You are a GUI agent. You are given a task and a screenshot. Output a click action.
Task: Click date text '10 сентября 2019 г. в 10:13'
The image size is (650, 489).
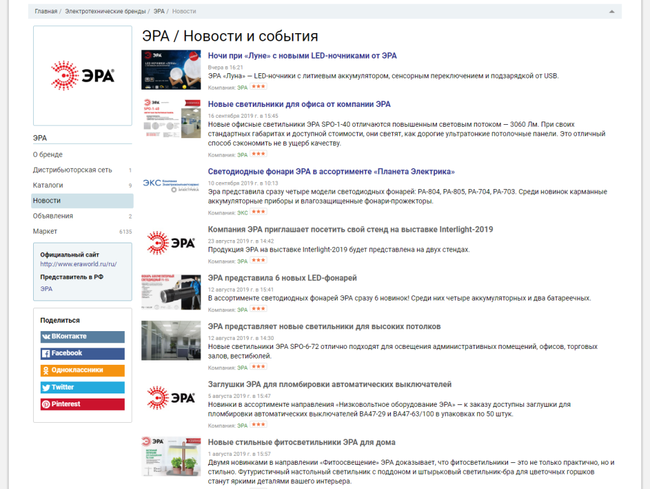243,183
